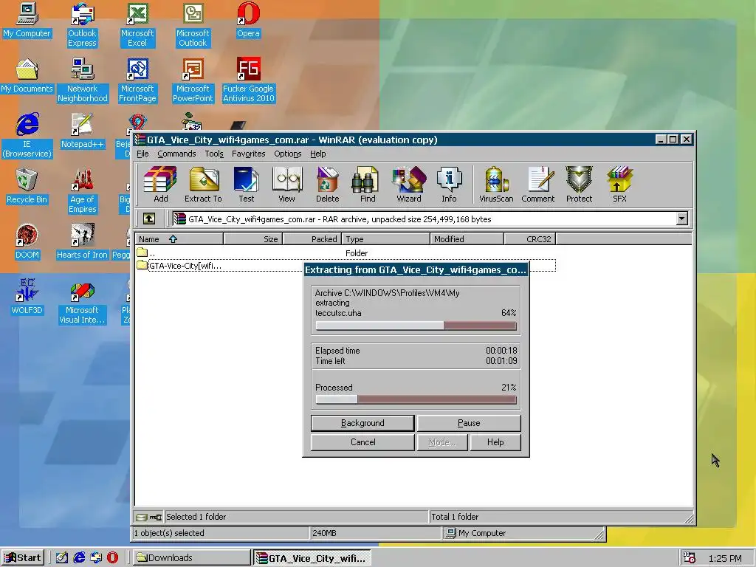Click the file progress bar at 64%

(416, 326)
